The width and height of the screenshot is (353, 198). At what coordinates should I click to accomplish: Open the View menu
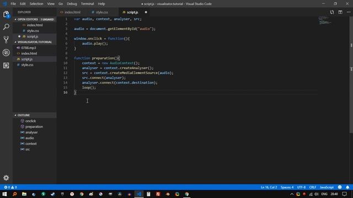click(51, 4)
